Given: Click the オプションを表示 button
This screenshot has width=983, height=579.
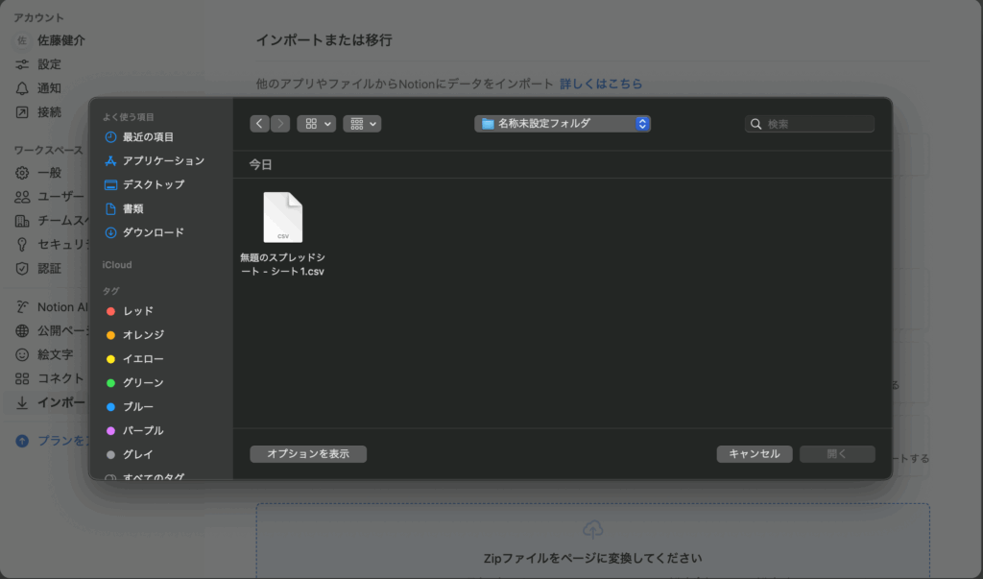Looking at the screenshot, I should pos(308,454).
